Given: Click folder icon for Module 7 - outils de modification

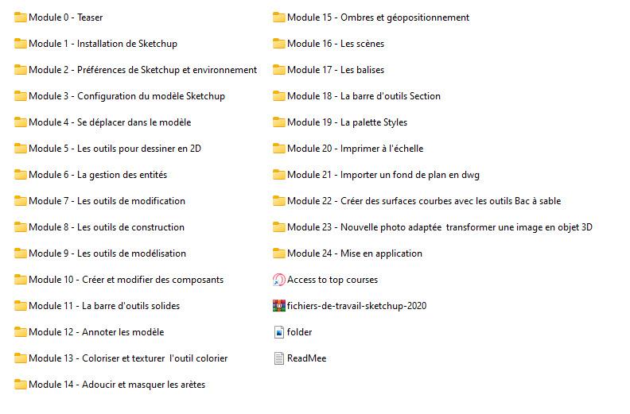Looking at the screenshot, I should pyautogui.click(x=20, y=201).
